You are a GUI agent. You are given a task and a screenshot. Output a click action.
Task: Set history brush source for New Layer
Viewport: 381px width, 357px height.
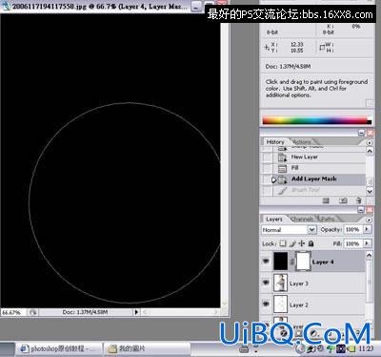(268, 157)
